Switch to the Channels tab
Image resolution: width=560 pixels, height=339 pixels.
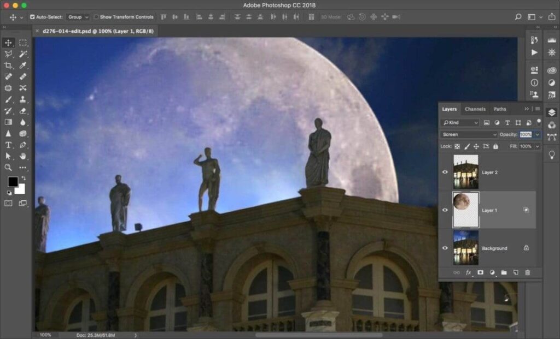[475, 109]
